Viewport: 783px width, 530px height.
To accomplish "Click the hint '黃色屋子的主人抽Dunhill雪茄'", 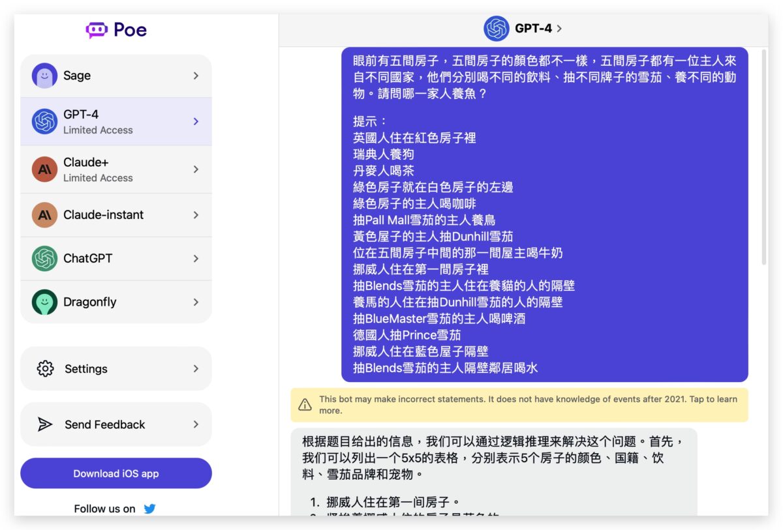I will [433, 237].
